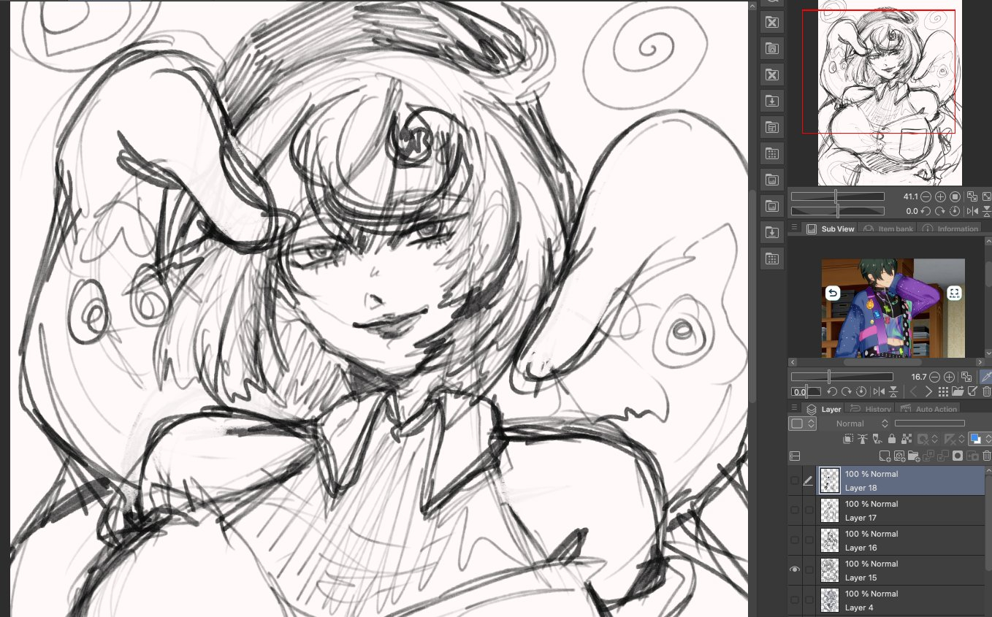Click the Sub View reference image
The image size is (992, 617).
pos(893,308)
